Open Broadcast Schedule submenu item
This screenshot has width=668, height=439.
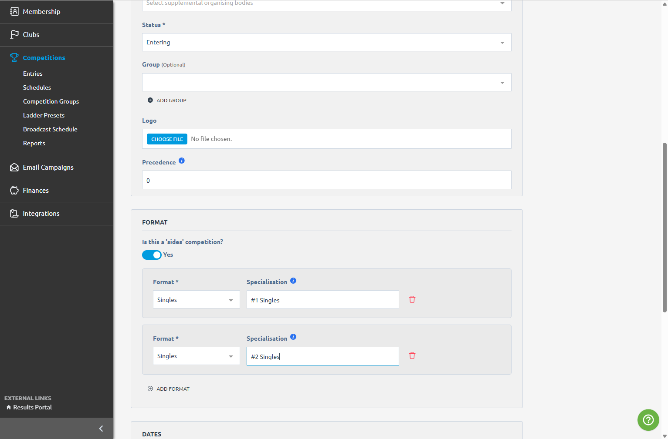[50, 129]
